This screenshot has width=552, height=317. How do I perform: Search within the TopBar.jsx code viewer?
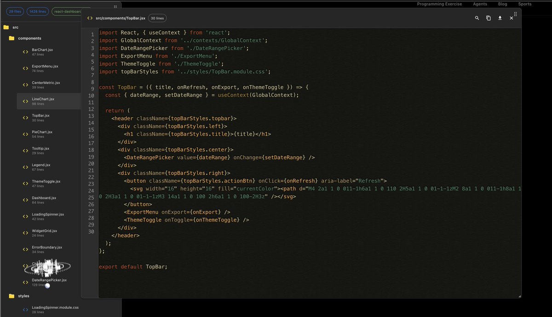click(x=477, y=18)
